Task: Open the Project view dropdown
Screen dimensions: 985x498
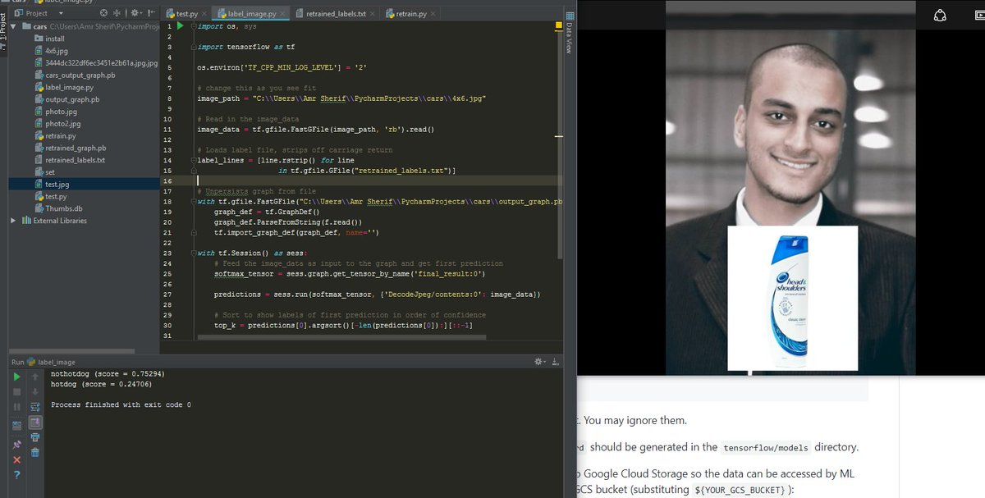Action: coord(61,13)
